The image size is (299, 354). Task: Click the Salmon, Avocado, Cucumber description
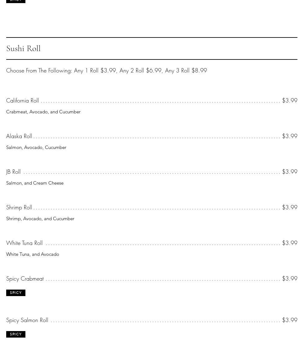click(36, 147)
